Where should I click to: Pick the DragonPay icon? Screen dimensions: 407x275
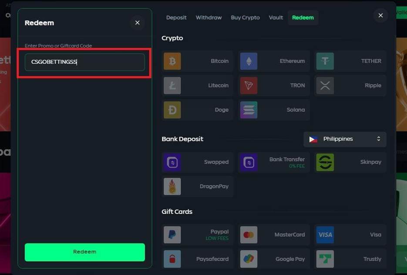click(x=172, y=187)
